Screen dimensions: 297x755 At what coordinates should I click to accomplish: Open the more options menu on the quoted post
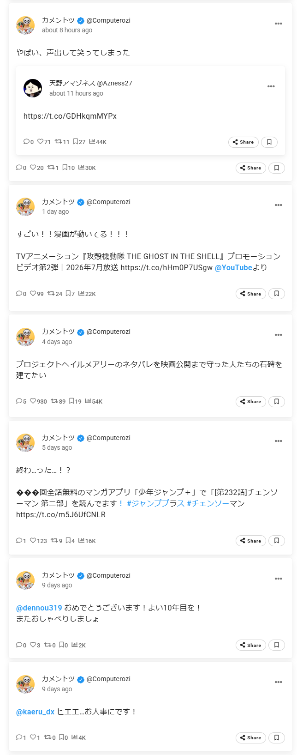[x=271, y=86]
